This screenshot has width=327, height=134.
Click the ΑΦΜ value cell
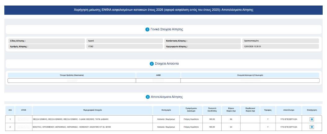[x=158, y=81]
